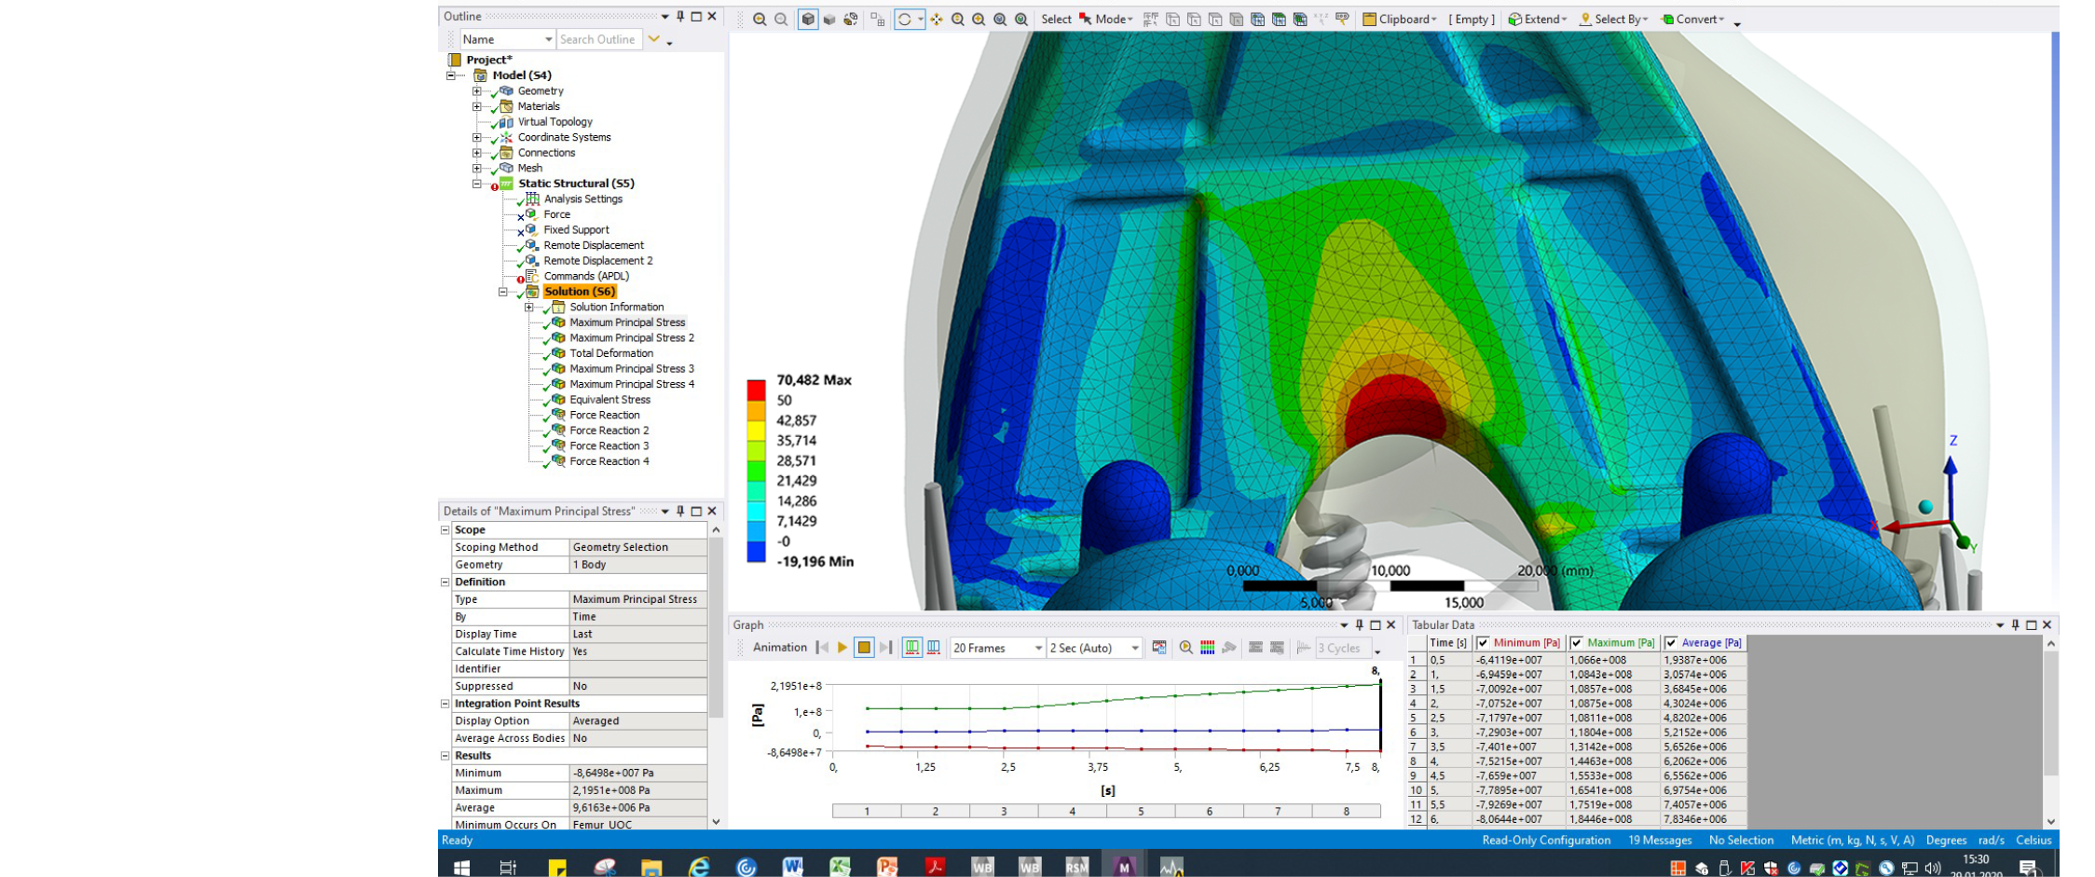This screenshot has width=2095, height=877.
Task: Select the Pan tool in the toolbar
Action: click(937, 20)
